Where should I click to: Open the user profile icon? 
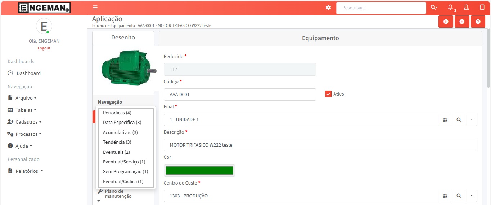point(466,8)
